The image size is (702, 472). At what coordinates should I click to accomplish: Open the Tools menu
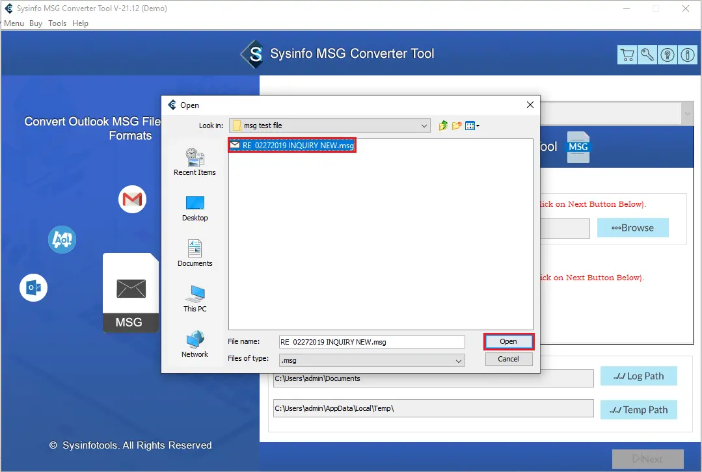coord(57,23)
